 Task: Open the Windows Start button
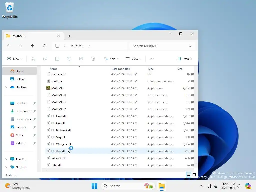coord(95,186)
